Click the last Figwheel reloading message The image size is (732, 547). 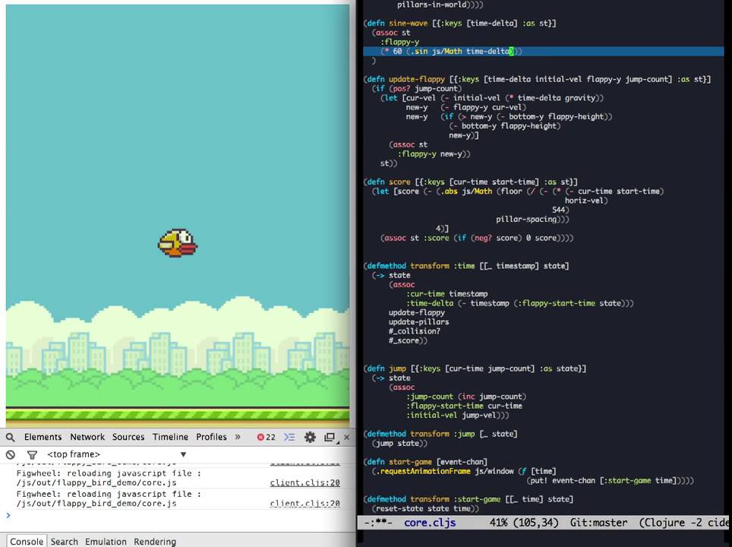(x=109, y=498)
